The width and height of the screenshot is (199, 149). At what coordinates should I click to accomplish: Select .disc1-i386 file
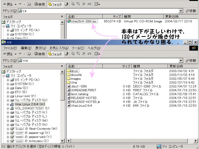77,86
